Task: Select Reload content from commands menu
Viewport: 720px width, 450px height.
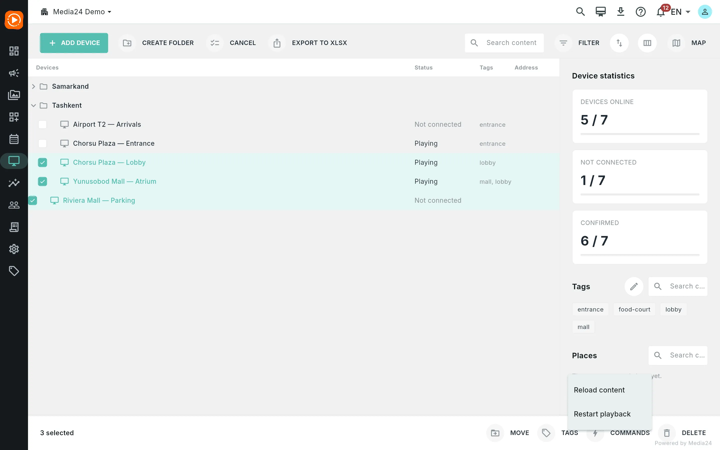Action: coord(609,390)
